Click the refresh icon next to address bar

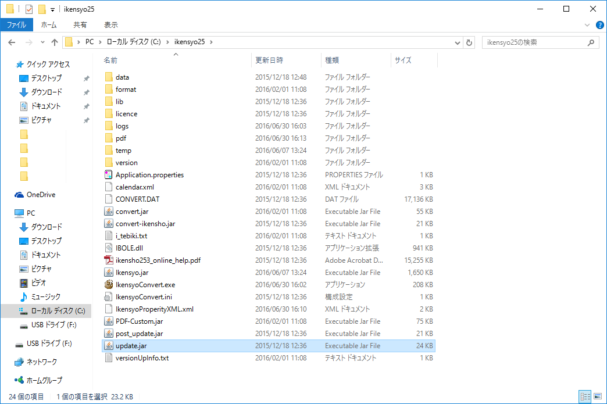tap(469, 42)
